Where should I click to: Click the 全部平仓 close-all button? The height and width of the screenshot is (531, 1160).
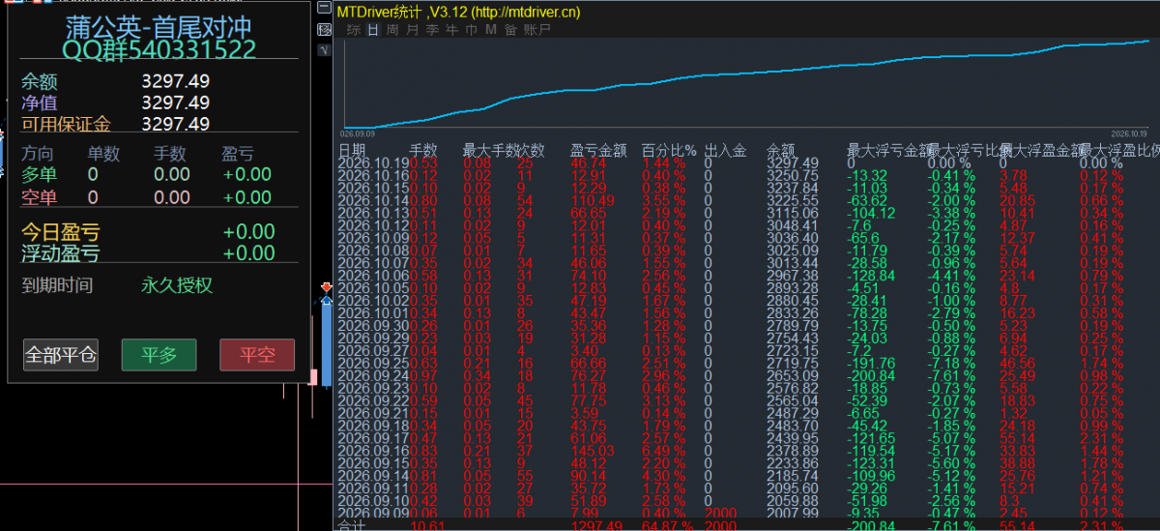pyautogui.click(x=61, y=355)
